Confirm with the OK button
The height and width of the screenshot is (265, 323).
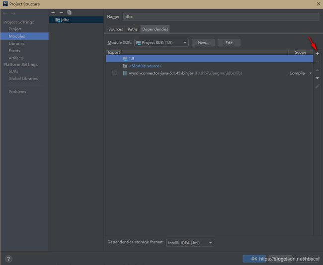[x=254, y=259]
